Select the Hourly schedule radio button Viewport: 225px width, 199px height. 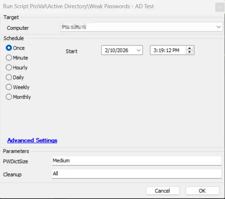[x=9, y=68]
